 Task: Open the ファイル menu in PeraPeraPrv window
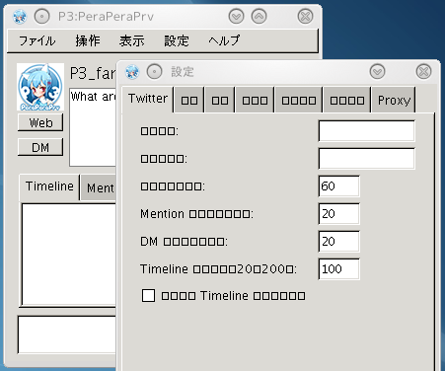tap(37, 41)
